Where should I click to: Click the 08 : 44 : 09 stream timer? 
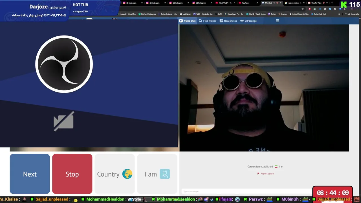pyautogui.click(x=333, y=193)
